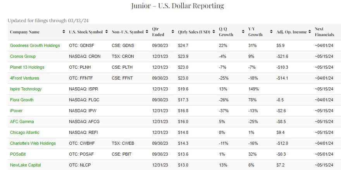The height and width of the screenshot is (170, 341).
Task: Click Adj. Op. Income sort arrows
Action: click(x=310, y=32)
